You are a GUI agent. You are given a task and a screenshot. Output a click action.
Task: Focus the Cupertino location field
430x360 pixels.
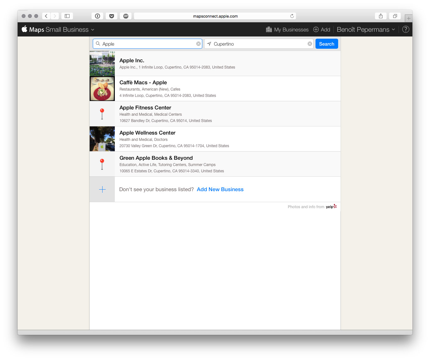(259, 44)
